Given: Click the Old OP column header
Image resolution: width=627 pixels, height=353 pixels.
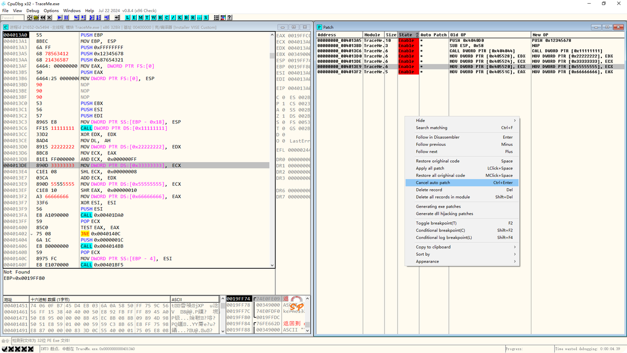Looking at the screenshot, I should 490,35.
